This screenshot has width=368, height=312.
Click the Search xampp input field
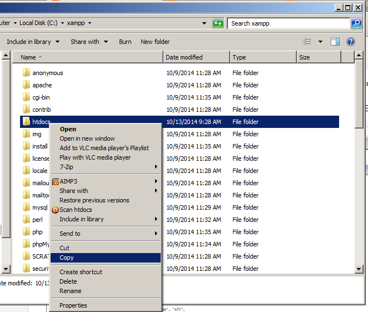[x=289, y=23]
